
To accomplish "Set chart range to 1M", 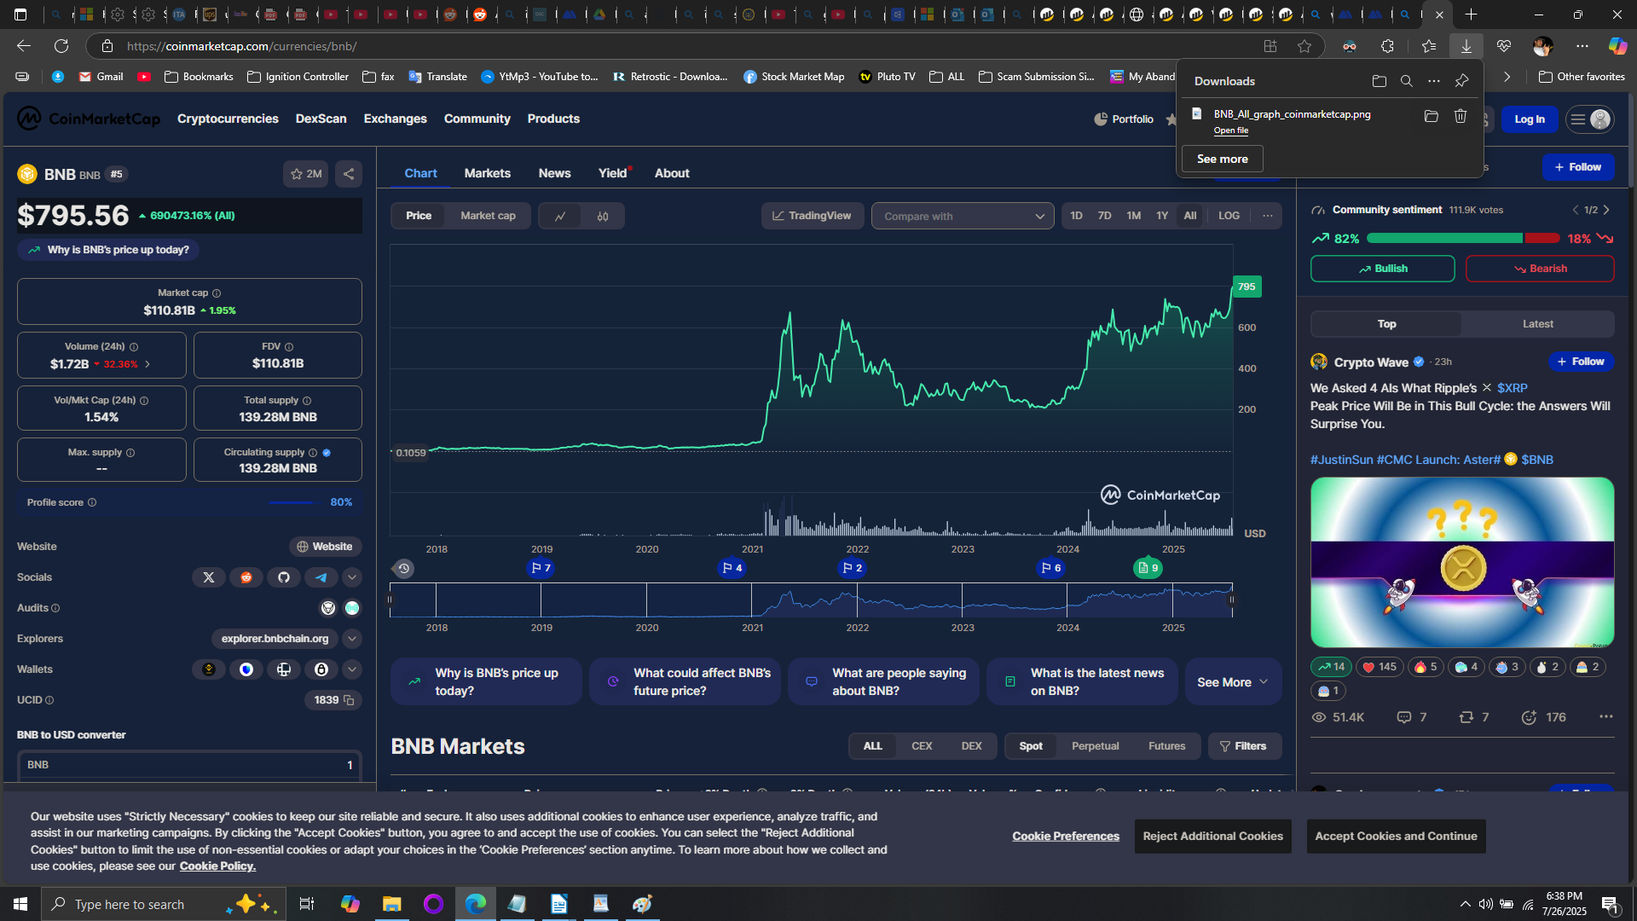I will tap(1134, 216).
